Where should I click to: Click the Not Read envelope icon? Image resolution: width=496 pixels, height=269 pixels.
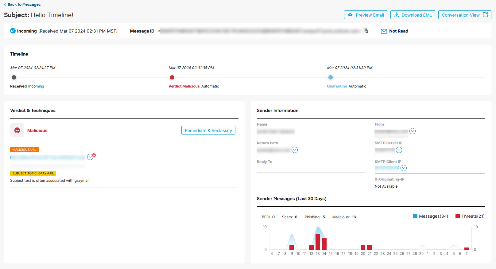(x=384, y=31)
